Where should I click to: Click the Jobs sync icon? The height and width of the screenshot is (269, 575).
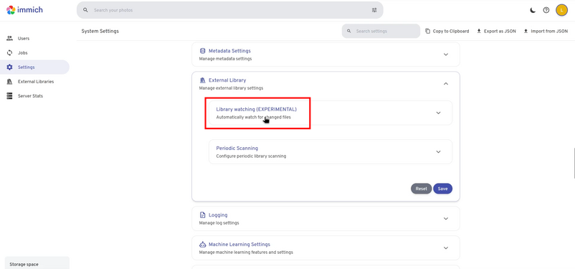pos(9,53)
